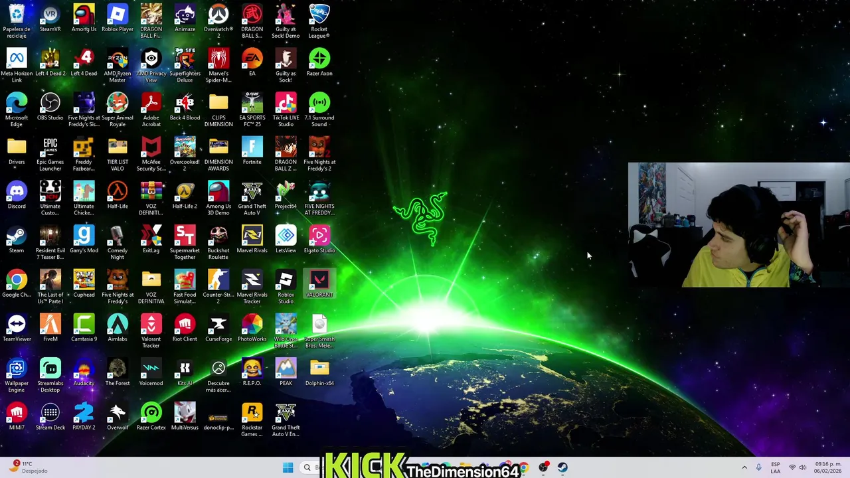Select the TIER LIST VALO folder

tap(118, 154)
